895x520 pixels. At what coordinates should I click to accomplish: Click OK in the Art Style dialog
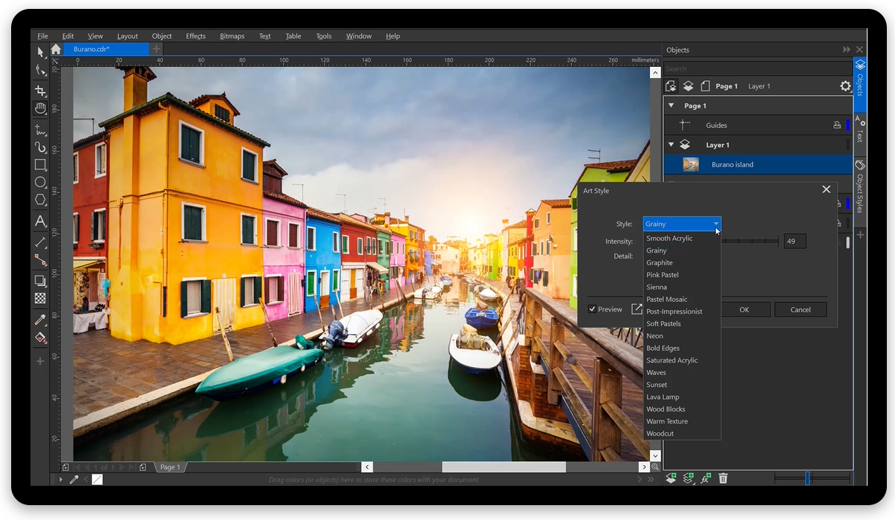pyautogui.click(x=743, y=310)
